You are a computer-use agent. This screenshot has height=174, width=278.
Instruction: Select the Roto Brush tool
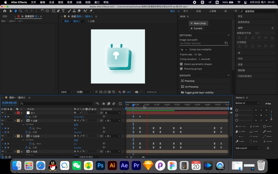pos(85,11)
